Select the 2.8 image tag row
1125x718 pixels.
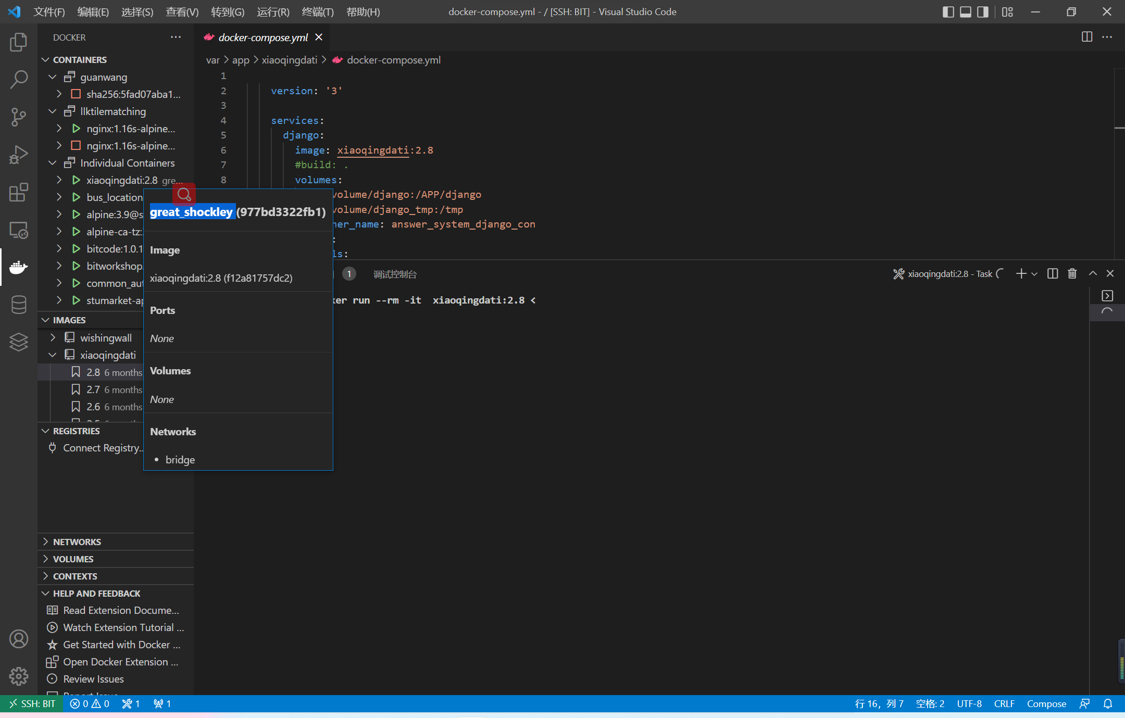(91, 372)
